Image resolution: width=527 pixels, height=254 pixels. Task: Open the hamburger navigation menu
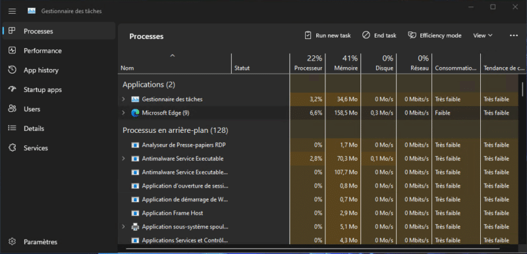[12, 11]
